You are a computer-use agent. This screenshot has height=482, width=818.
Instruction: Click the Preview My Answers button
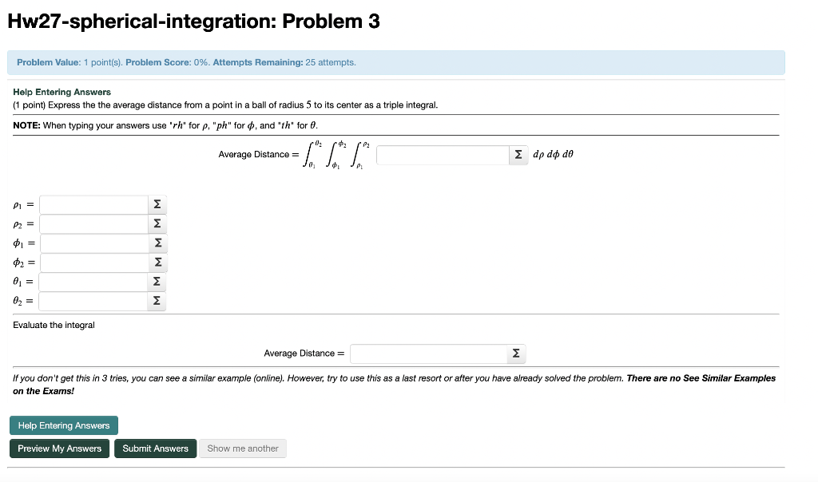pos(59,448)
